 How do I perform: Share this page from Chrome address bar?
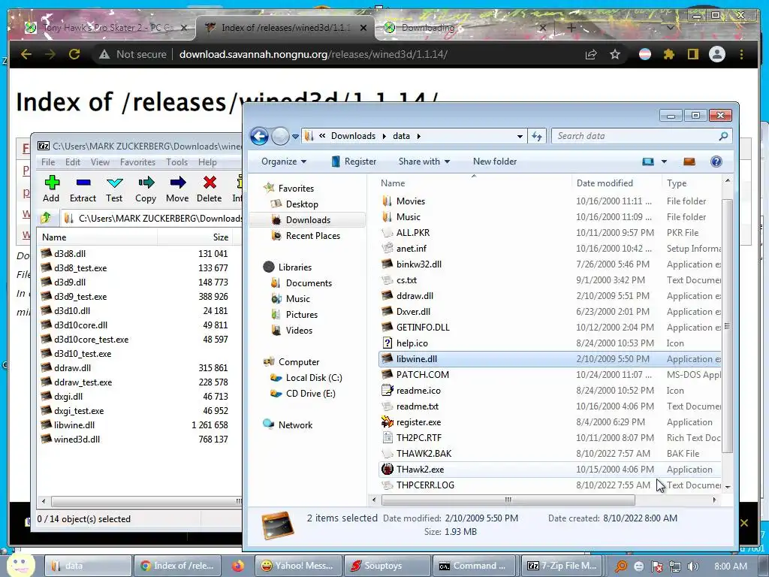click(591, 54)
